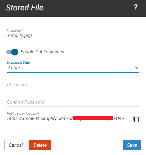Click the truncated 'kOmr...' end of the link
This screenshot has width=146, height=155.
(x=120, y=118)
